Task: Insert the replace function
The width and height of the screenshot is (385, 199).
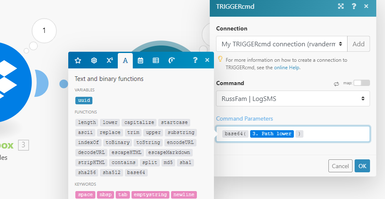Action: tap(110, 132)
